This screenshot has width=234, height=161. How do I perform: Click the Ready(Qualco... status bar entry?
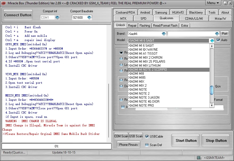pos(14,152)
